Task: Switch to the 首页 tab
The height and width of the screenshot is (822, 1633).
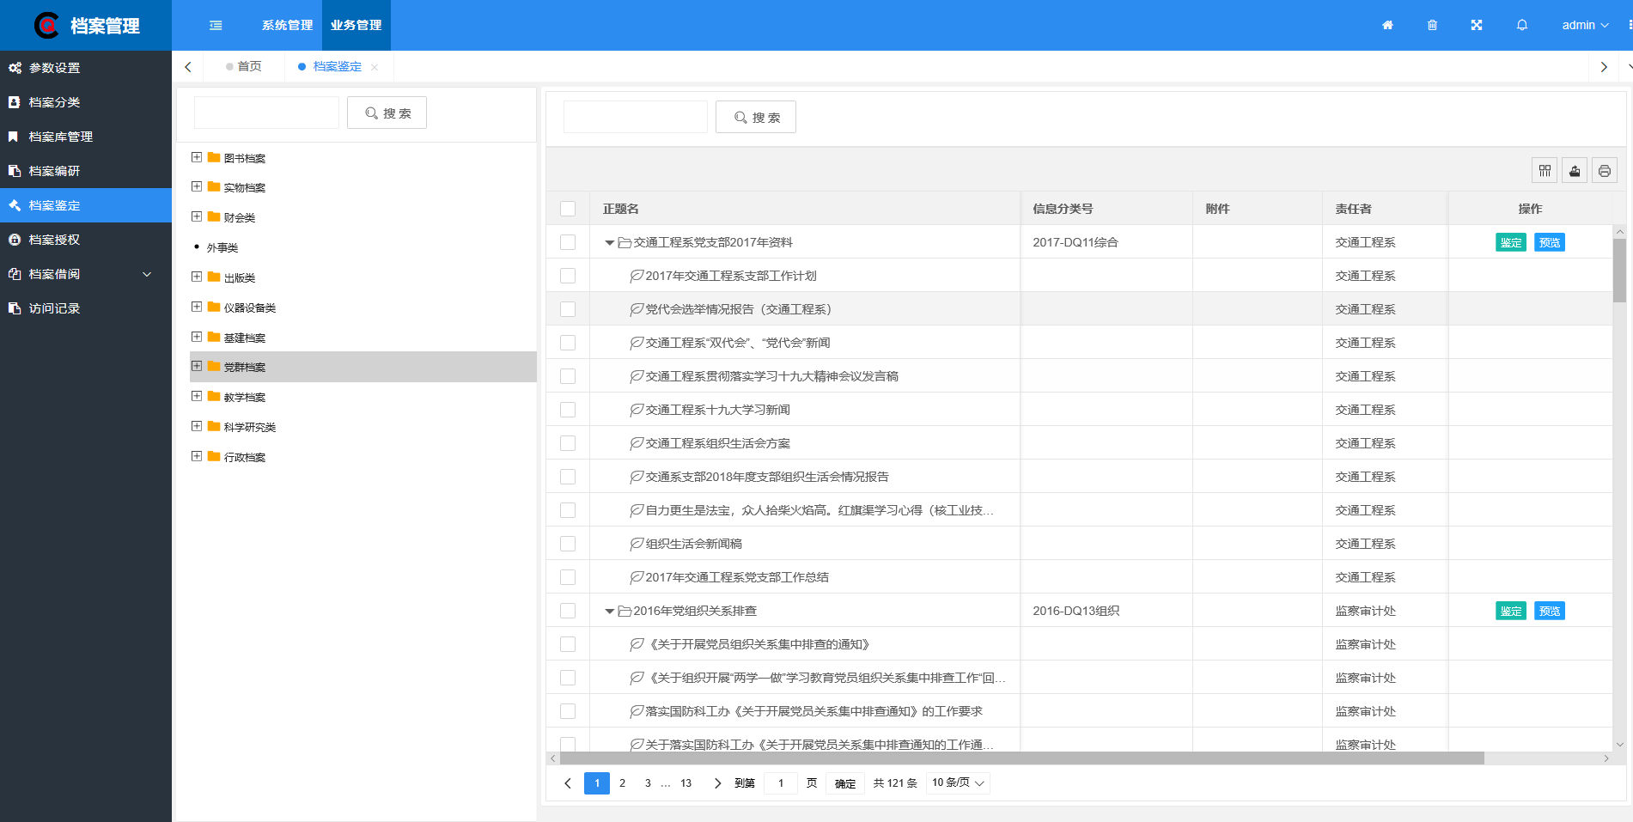Action: pyautogui.click(x=250, y=66)
